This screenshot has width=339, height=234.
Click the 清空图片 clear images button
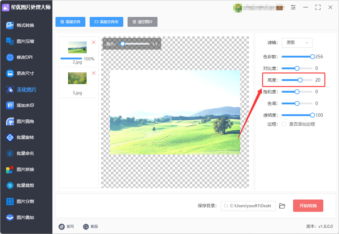click(x=142, y=22)
